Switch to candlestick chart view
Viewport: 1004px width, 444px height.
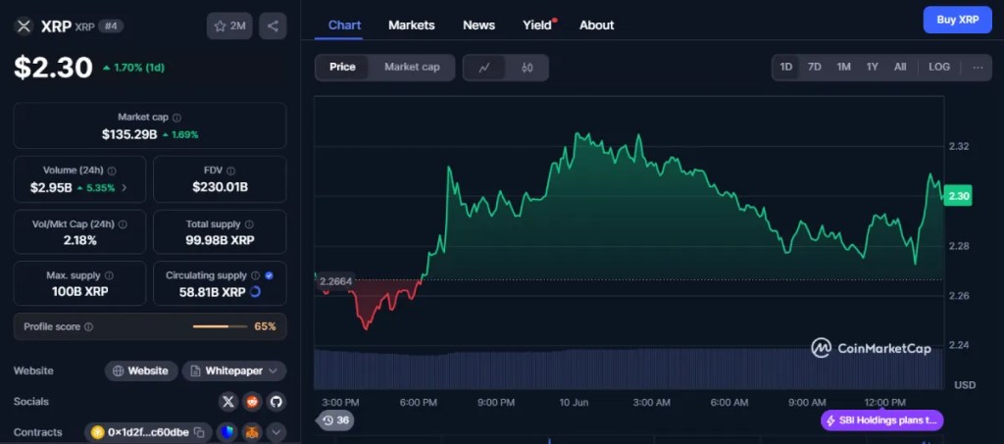pyautogui.click(x=527, y=68)
